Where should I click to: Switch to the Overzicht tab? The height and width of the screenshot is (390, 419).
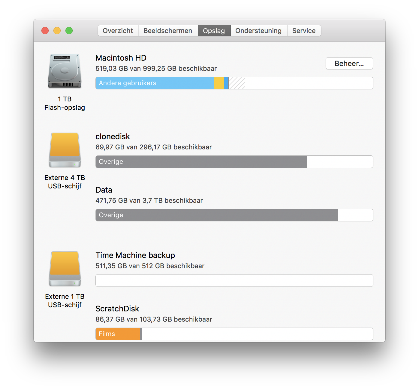(118, 31)
